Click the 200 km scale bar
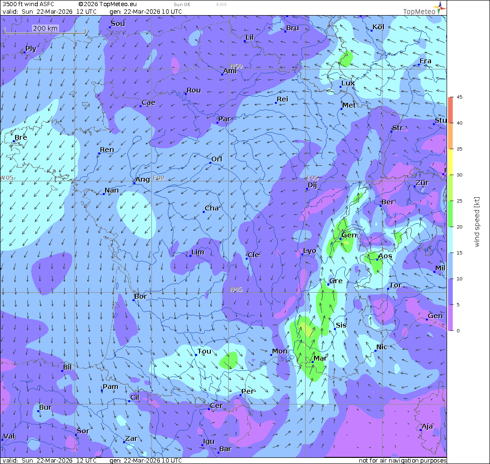This screenshot has width=490, height=464. coord(45,29)
